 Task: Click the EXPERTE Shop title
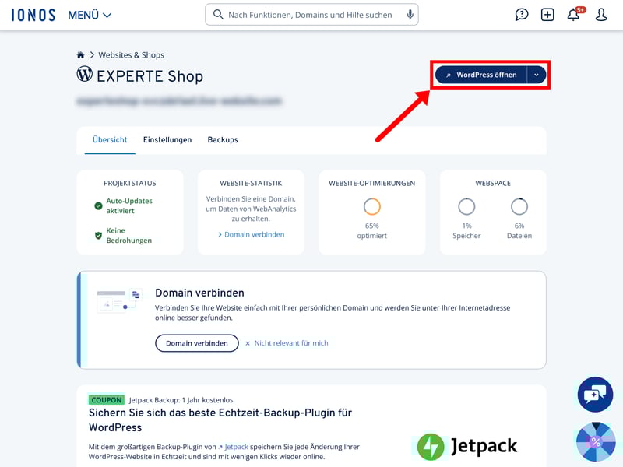(x=150, y=76)
